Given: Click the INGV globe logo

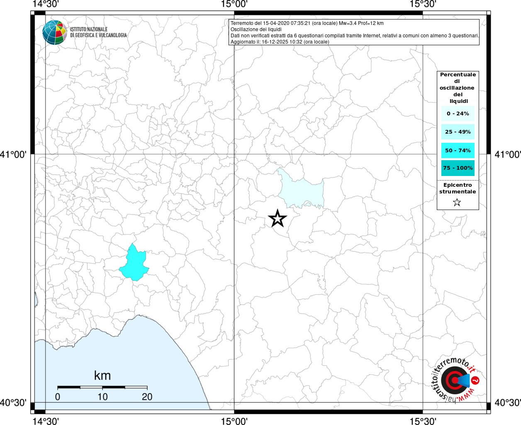Looking at the screenshot, I should (55, 32).
